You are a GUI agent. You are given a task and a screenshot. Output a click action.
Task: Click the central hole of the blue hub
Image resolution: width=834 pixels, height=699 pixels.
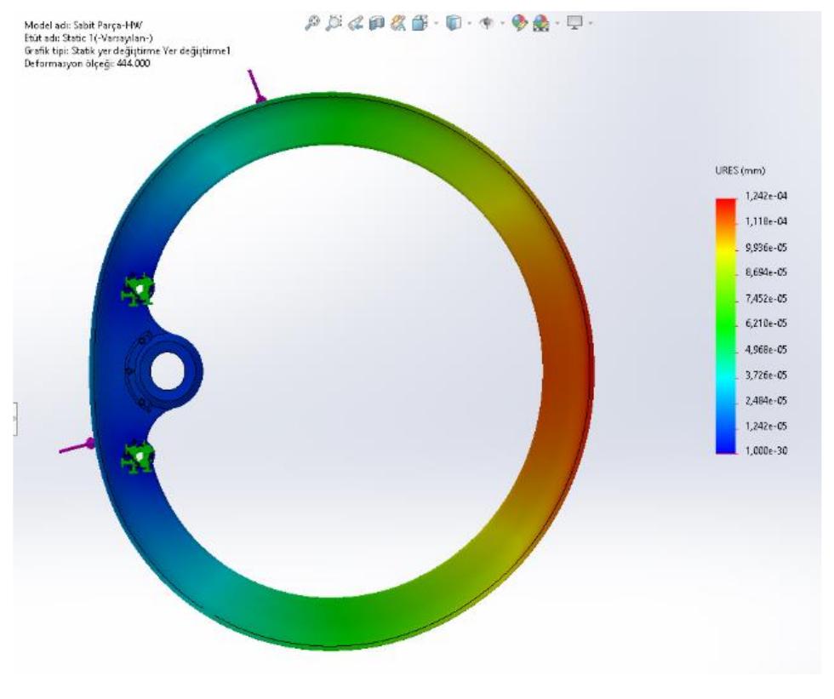[x=167, y=370]
